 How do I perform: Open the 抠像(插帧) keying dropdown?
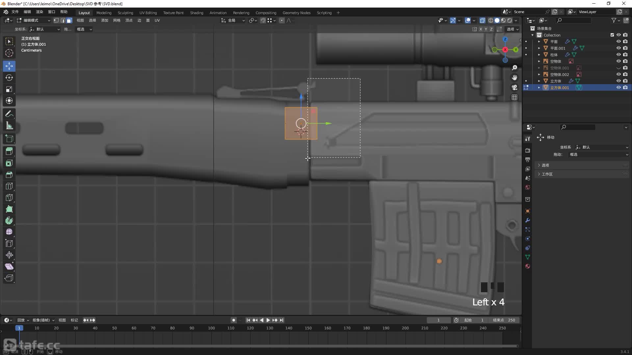[43, 320]
